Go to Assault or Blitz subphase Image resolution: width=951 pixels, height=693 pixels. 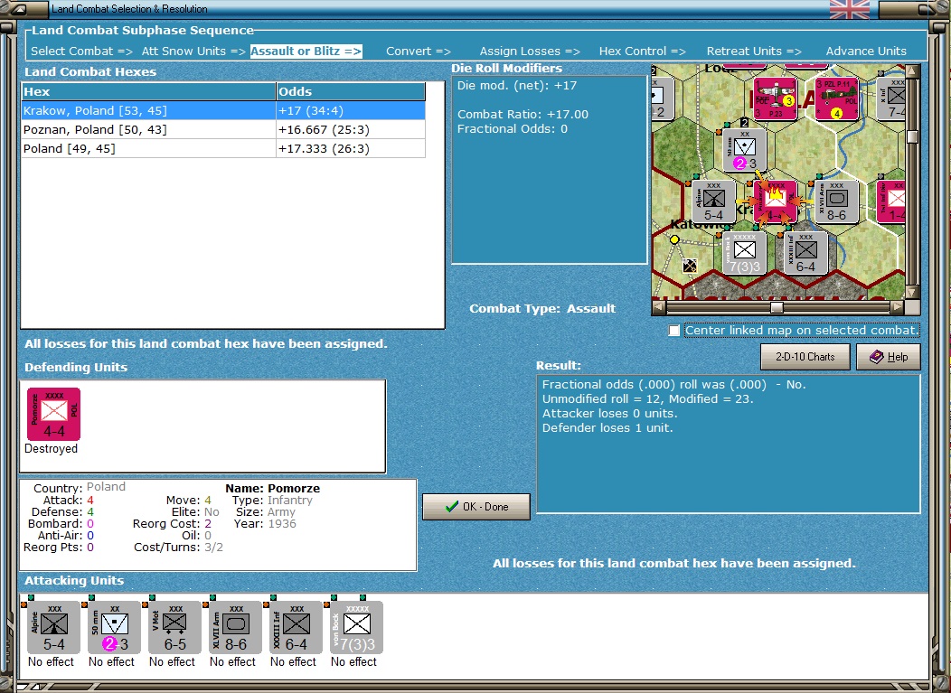(x=306, y=51)
